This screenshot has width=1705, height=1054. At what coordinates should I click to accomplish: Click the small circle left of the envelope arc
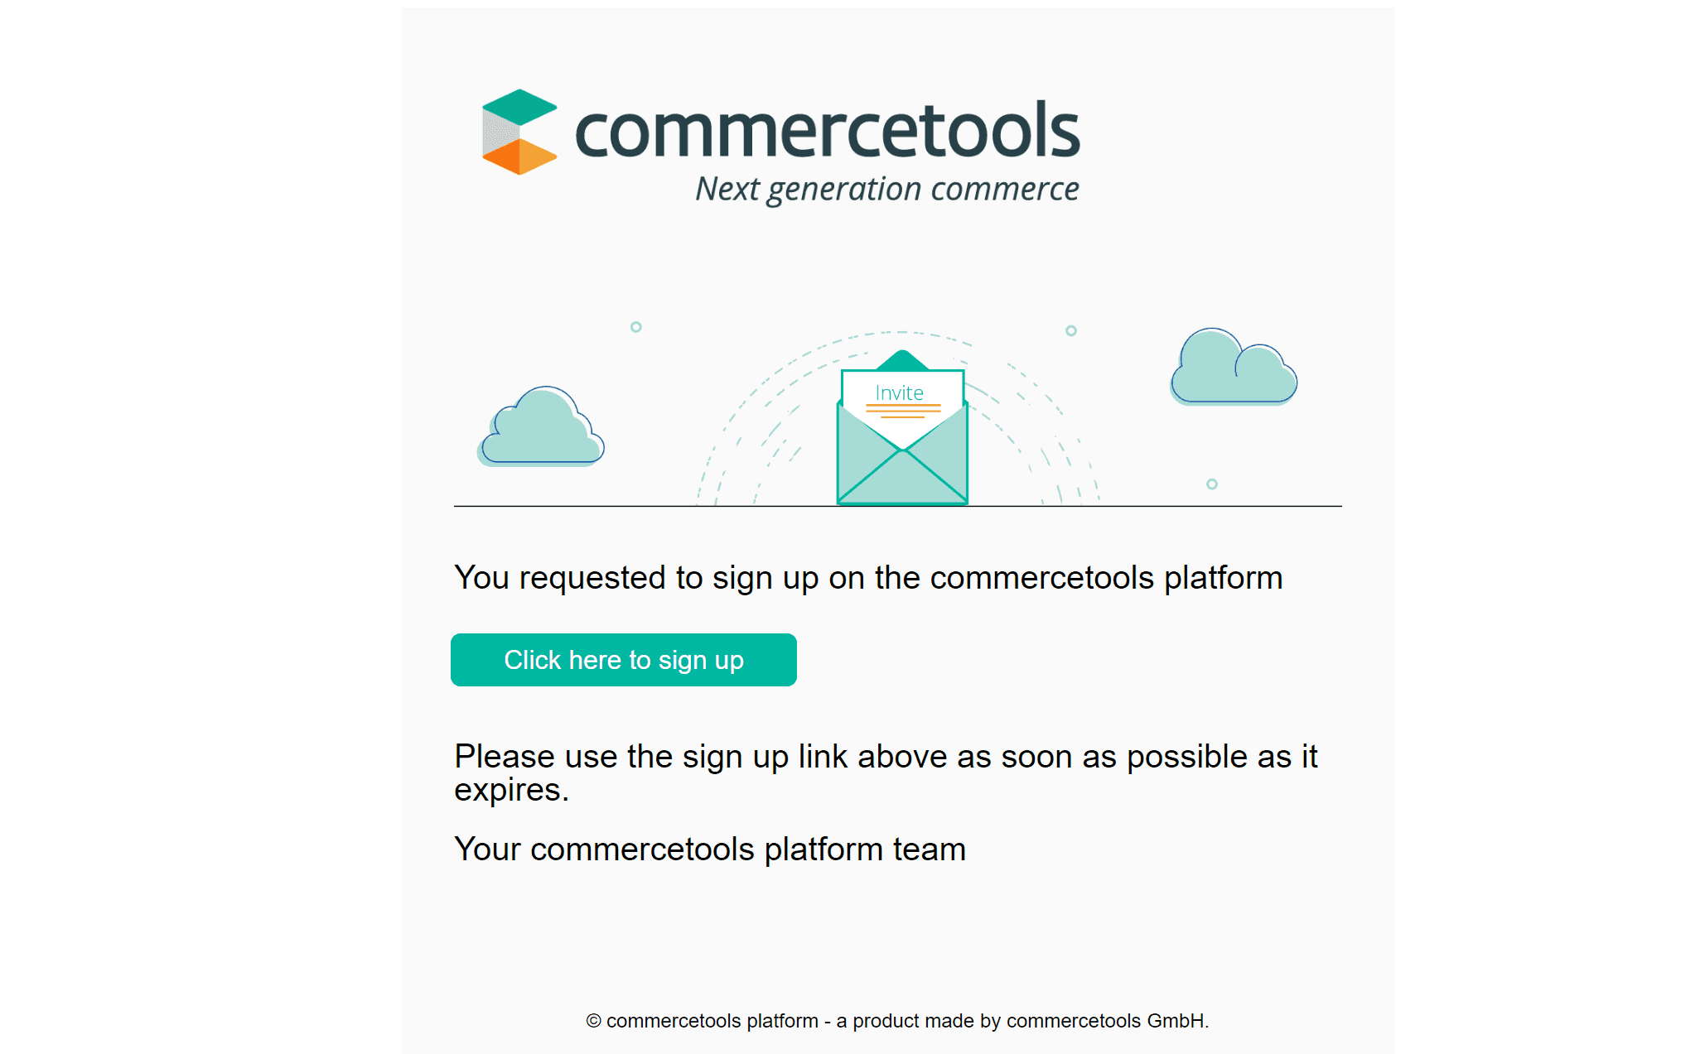pos(636,327)
